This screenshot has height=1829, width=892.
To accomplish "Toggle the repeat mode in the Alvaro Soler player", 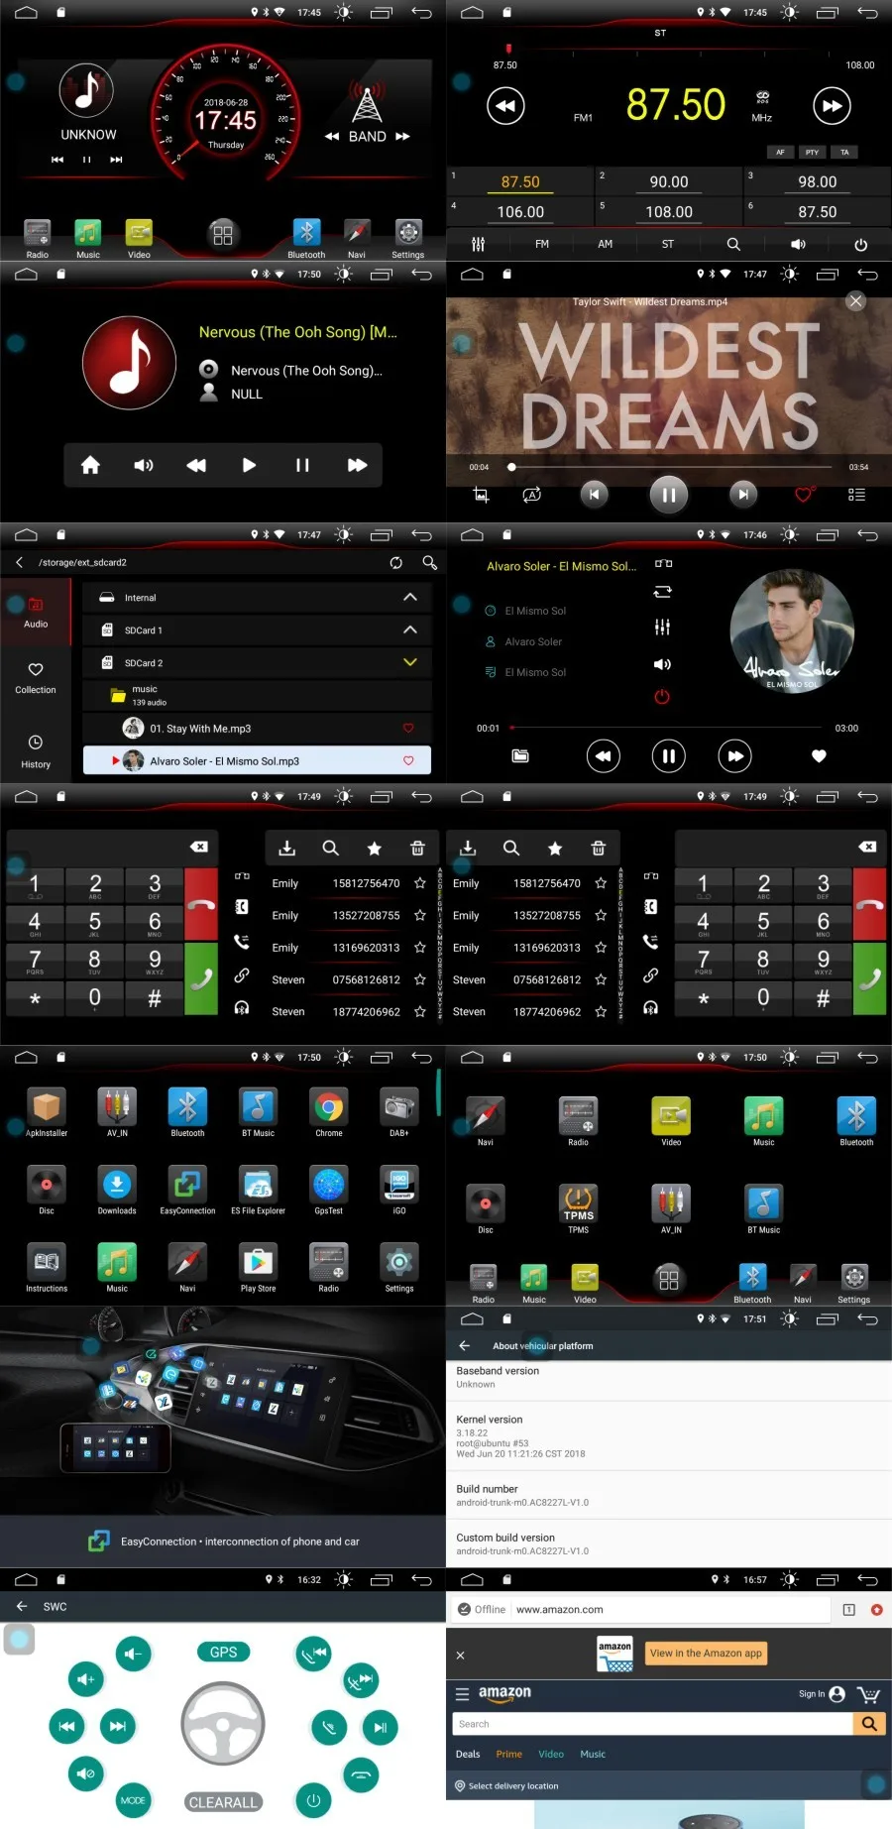I will (662, 592).
